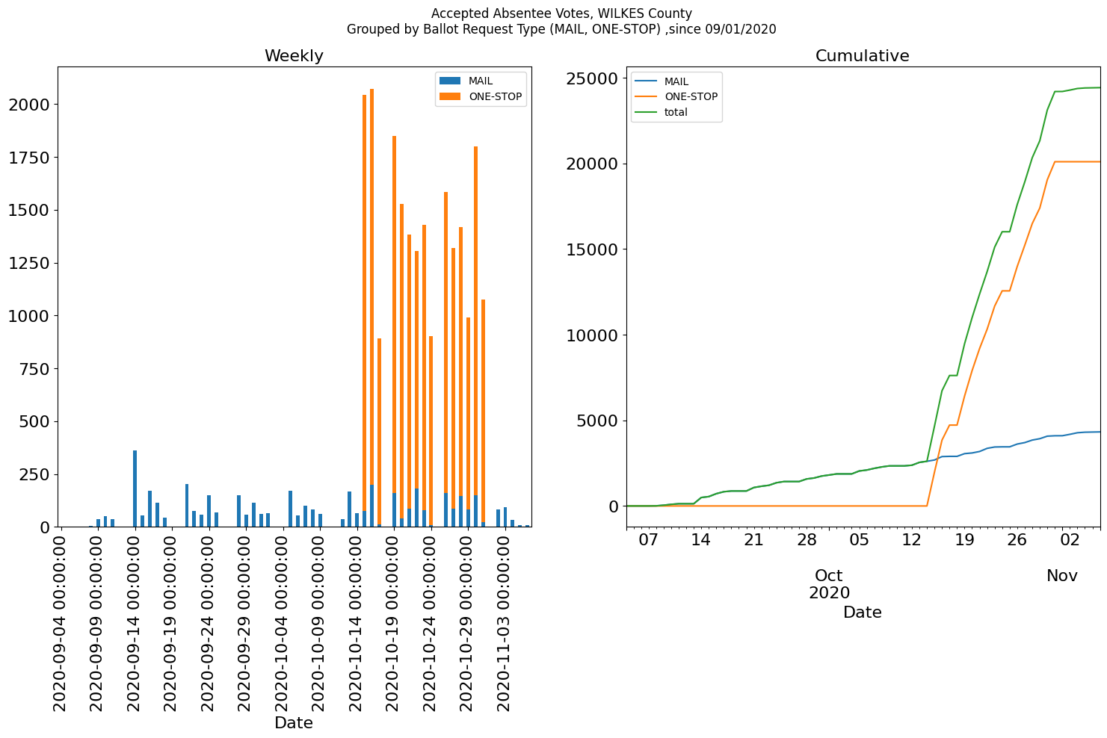Screen dimensions: 1107x738
Task: Click the x-axis tick '19' on Cumulative chart
Action: (x=965, y=539)
